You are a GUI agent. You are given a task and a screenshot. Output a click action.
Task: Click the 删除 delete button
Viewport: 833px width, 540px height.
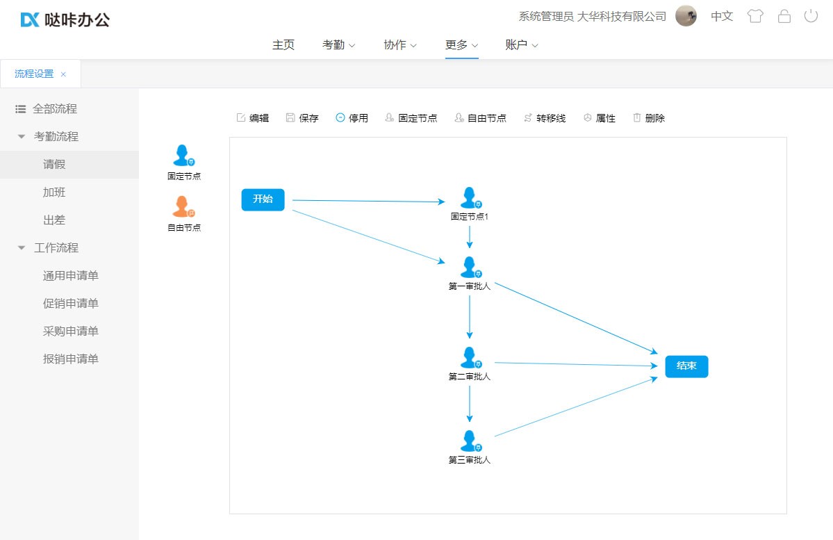coord(648,118)
